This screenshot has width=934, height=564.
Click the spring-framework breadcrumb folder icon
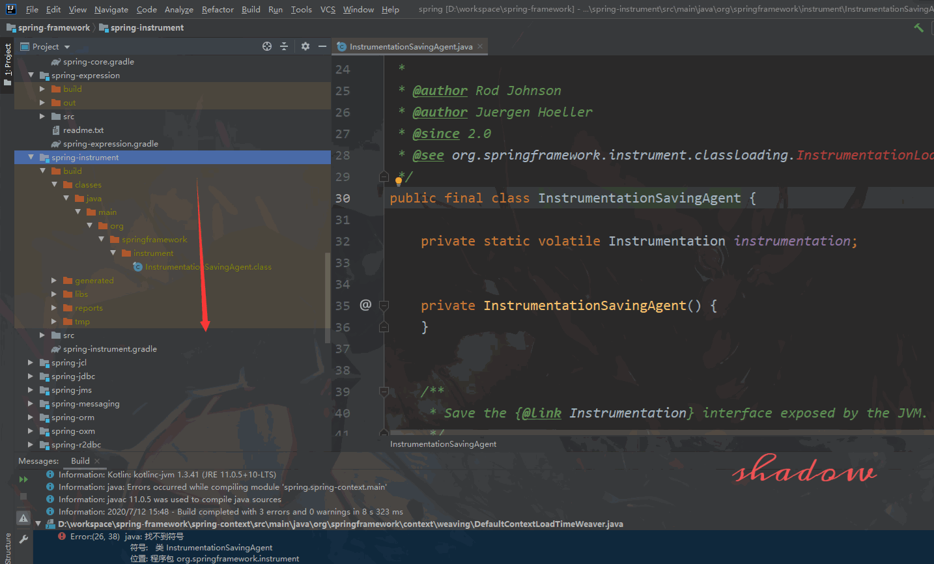click(11, 27)
